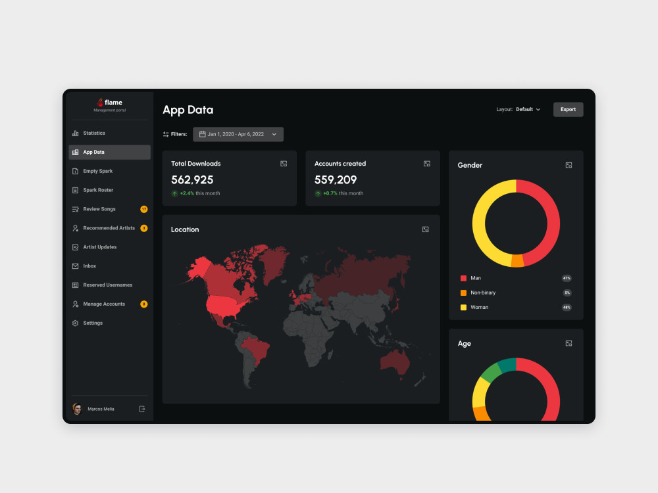Click the green segment of Age donut
The width and height of the screenshot is (658, 493).
click(x=491, y=372)
